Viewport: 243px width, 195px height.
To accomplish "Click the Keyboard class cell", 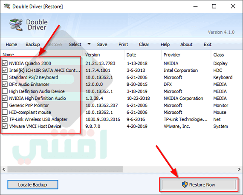I will click(x=223, y=77).
